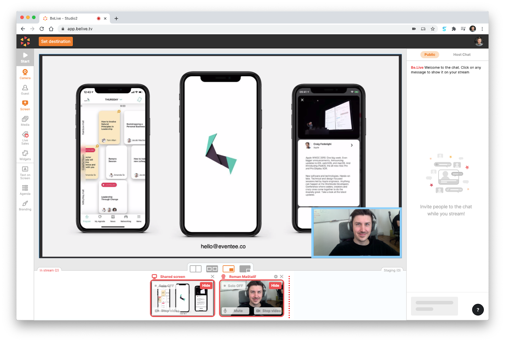Open a new browser tab

tap(116, 18)
